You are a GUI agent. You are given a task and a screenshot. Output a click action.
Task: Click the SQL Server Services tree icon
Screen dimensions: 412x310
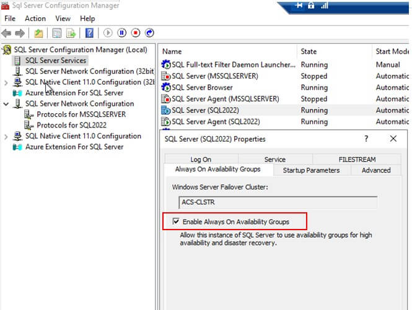point(17,61)
